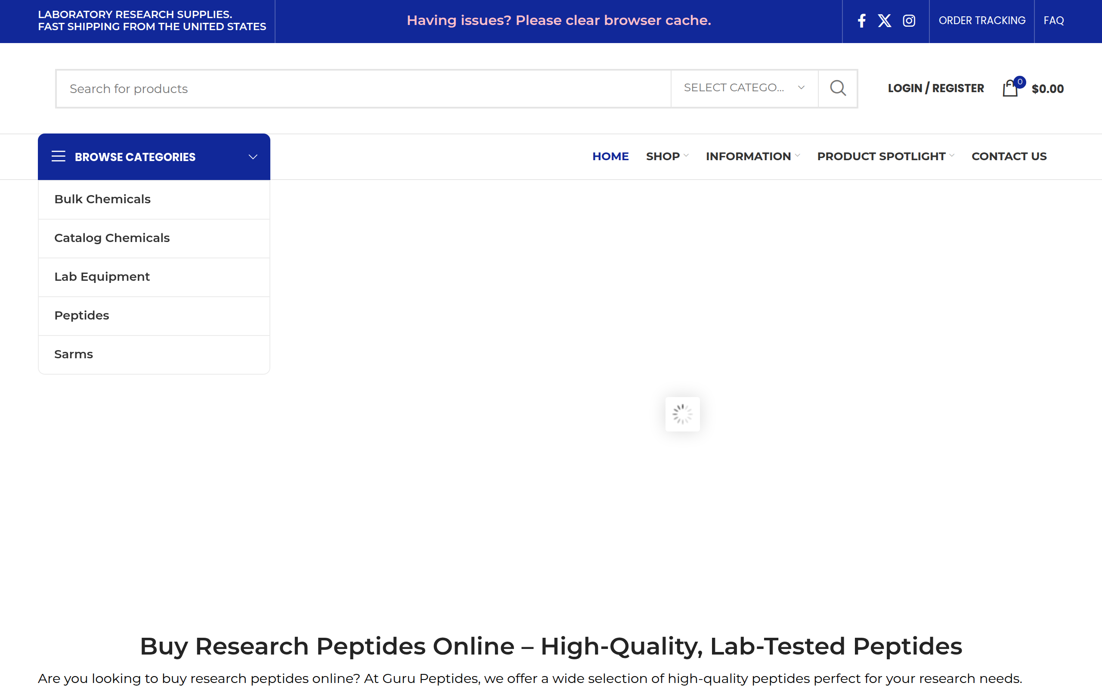Open the CONTACT US page
Screen dimensions: 1102x689
(1009, 156)
